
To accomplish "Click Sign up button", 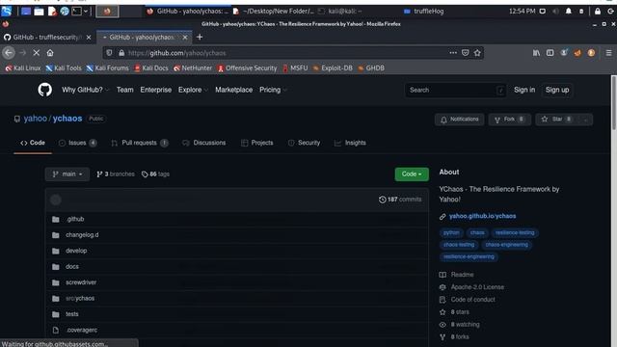I will [x=557, y=90].
